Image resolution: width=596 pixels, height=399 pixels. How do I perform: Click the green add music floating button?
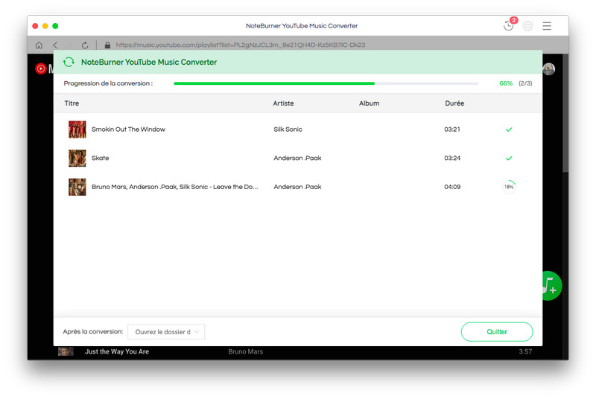[552, 286]
